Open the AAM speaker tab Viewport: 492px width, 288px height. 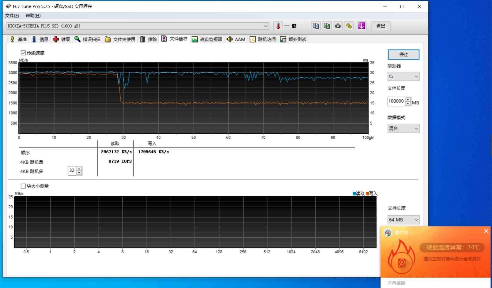pyautogui.click(x=236, y=39)
